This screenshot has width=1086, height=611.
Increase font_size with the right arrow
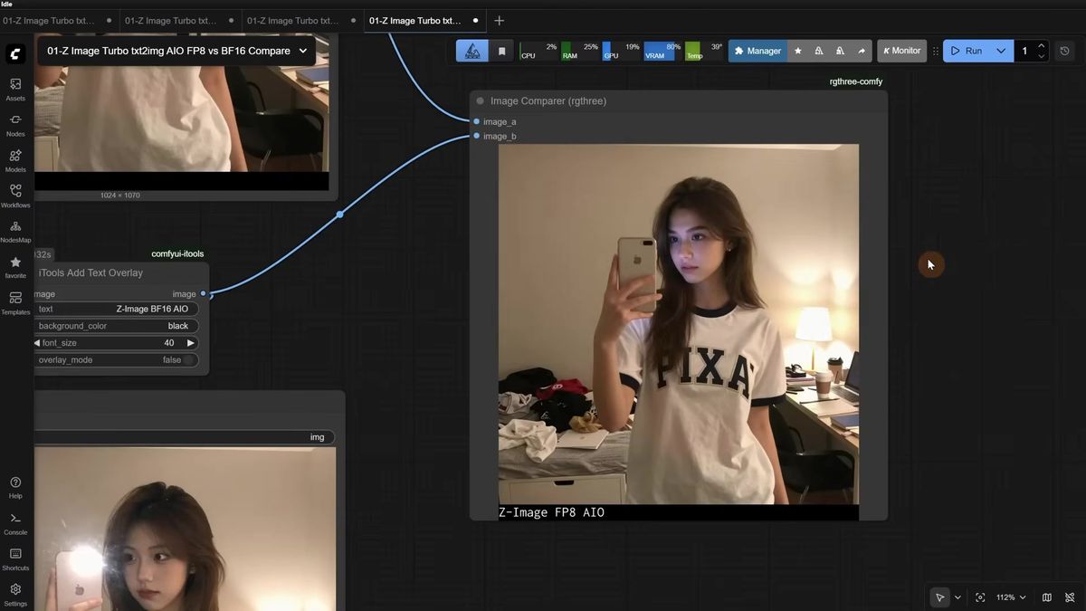(191, 343)
